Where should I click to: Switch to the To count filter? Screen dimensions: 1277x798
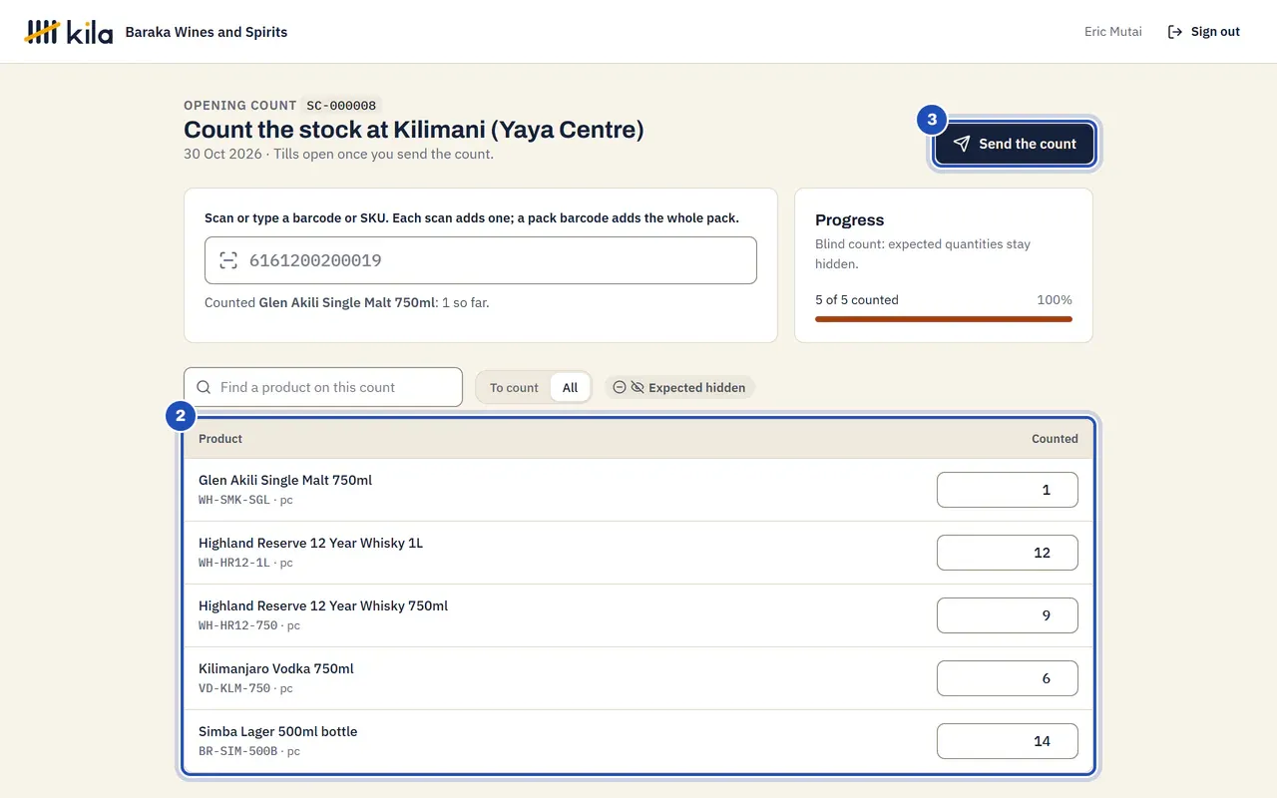pos(514,388)
